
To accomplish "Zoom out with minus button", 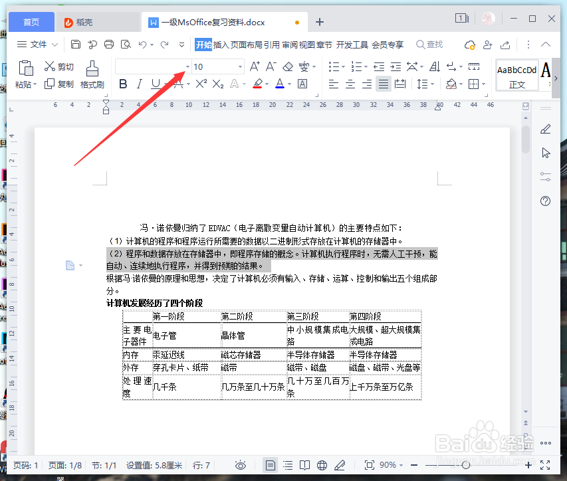I will click(x=414, y=465).
